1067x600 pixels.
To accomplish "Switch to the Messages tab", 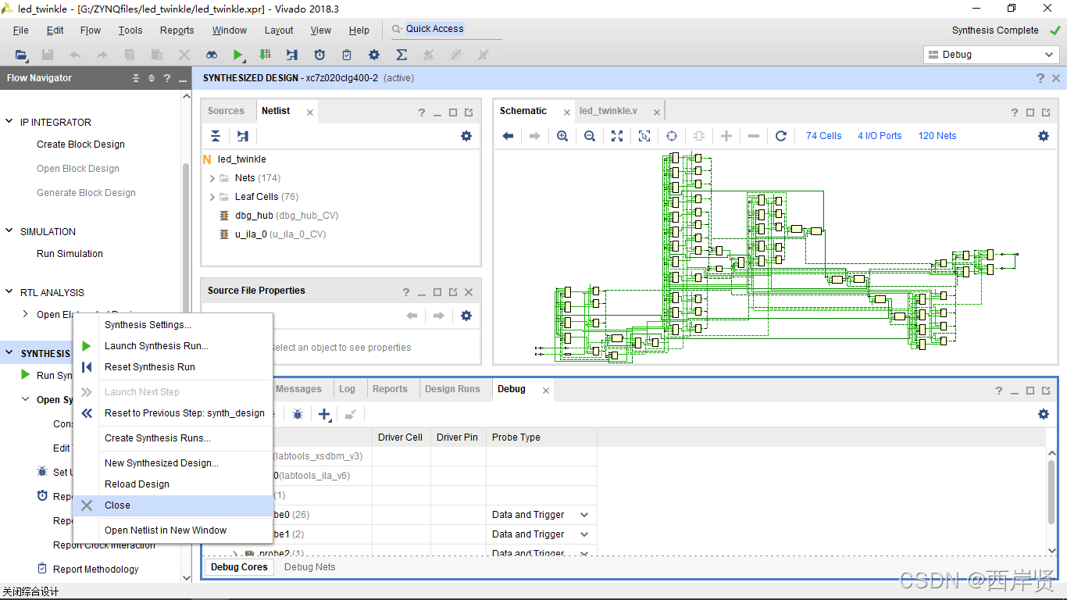I will click(x=298, y=389).
